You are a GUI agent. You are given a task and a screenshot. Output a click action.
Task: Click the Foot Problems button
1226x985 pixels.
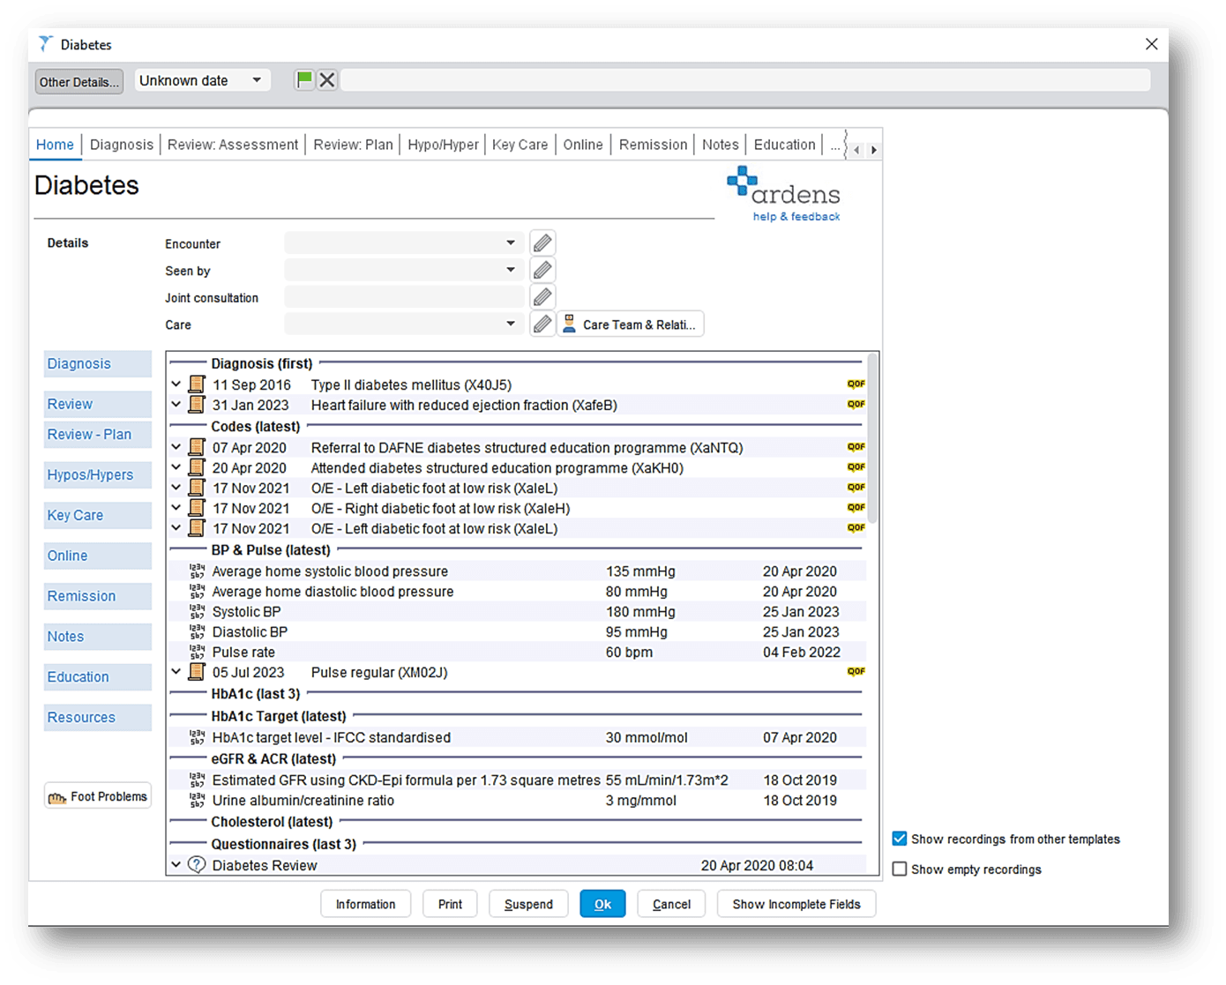point(98,796)
